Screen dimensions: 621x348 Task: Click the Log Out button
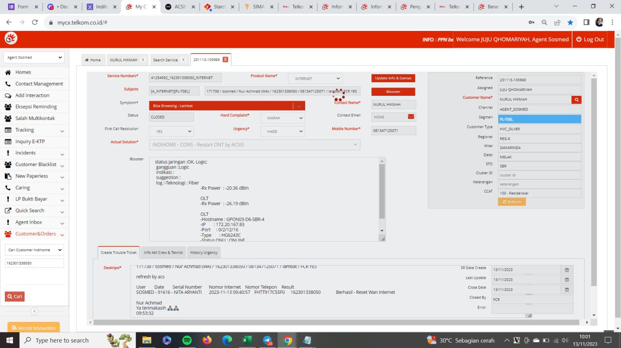coord(590,39)
